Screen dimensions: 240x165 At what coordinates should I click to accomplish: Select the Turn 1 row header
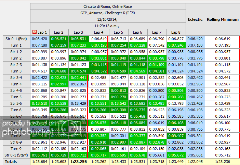click(16, 45)
